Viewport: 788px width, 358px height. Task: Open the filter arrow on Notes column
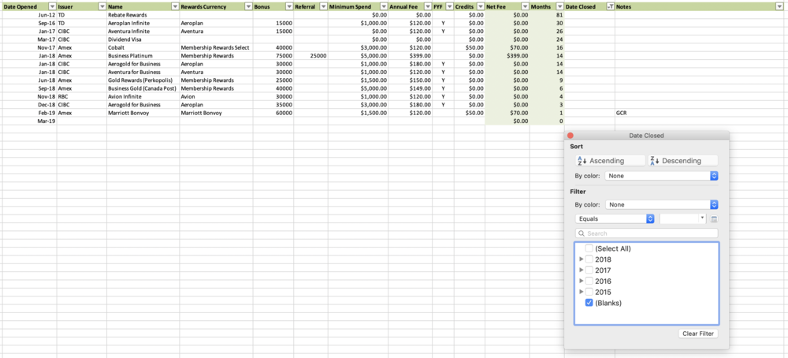(x=782, y=6)
